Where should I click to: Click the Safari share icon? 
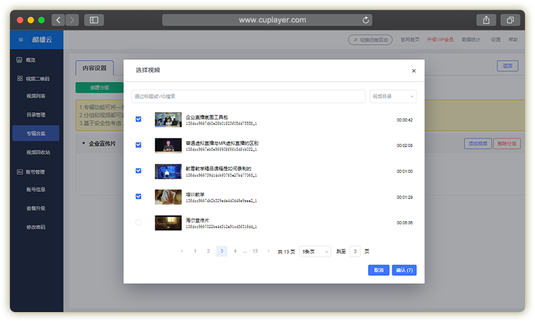(x=485, y=20)
